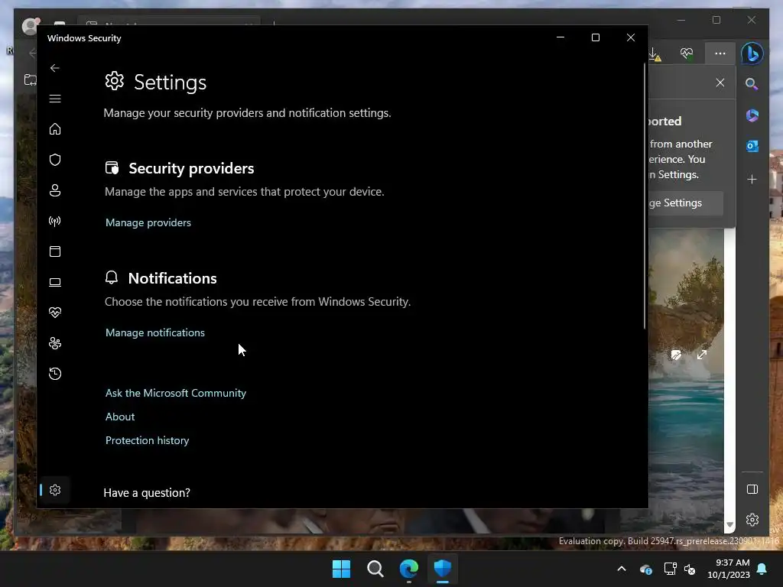Toggle Edge sidebar visibility icon
The height and width of the screenshot is (587, 783).
point(752,490)
